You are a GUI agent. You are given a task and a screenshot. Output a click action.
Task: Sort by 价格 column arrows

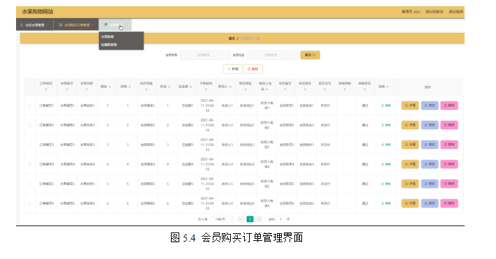click(x=130, y=87)
